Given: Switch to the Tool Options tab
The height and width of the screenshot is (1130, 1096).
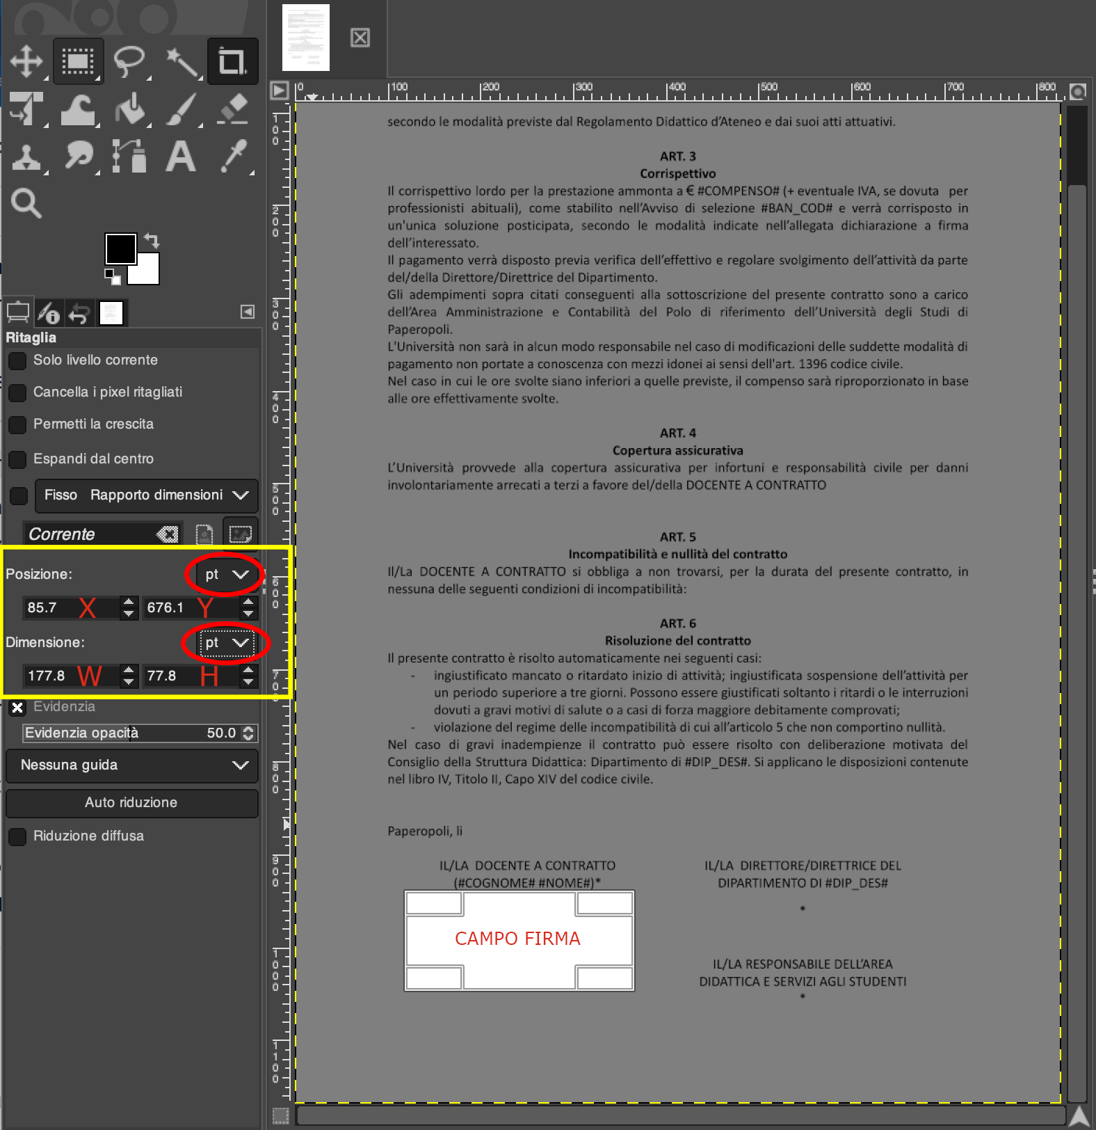Looking at the screenshot, I should click(18, 312).
